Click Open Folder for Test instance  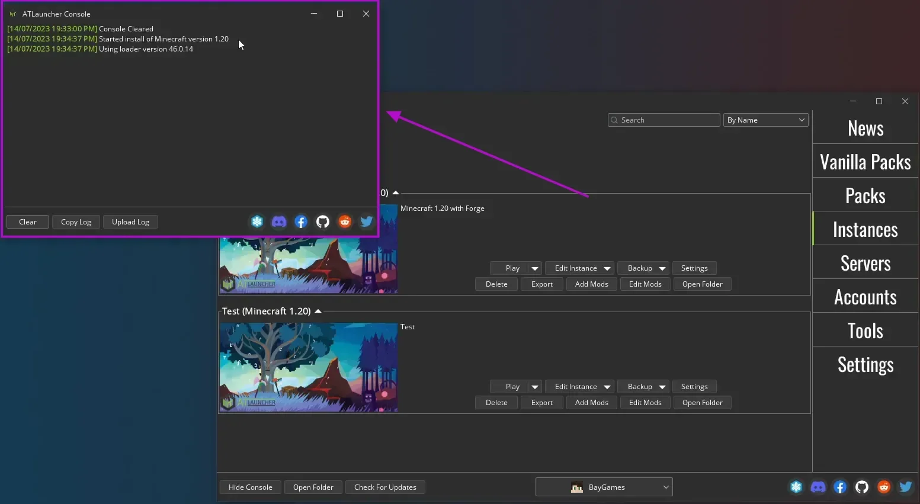pos(703,403)
